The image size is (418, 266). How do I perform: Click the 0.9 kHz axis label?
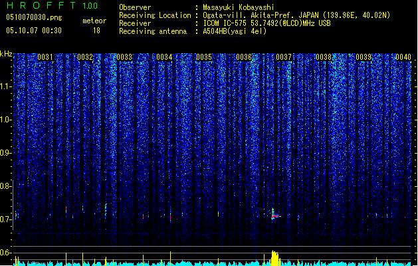click(5, 153)
